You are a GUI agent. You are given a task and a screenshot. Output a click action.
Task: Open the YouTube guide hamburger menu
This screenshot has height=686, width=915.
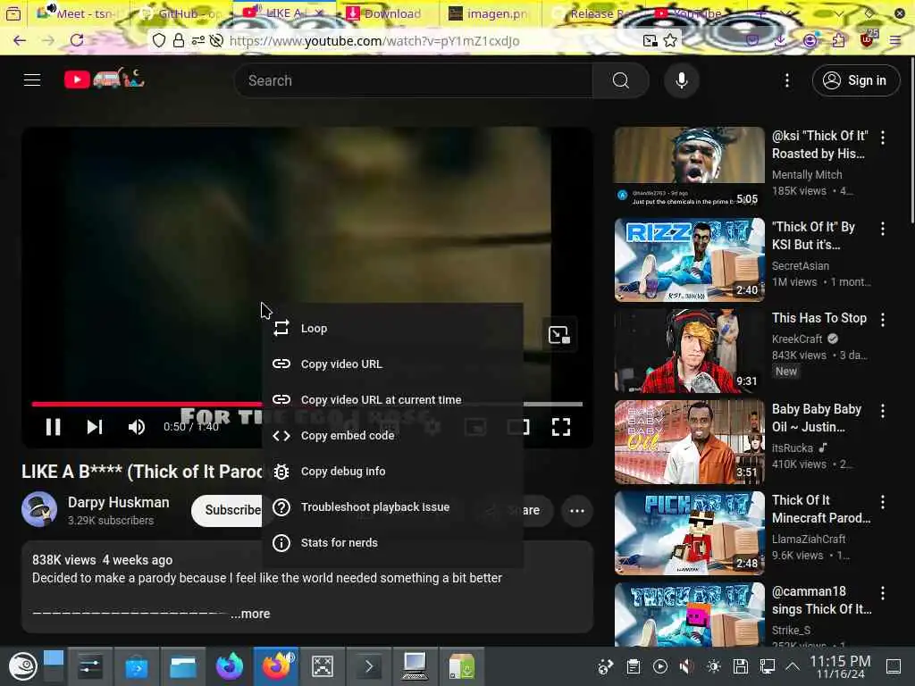coord(32,79)
